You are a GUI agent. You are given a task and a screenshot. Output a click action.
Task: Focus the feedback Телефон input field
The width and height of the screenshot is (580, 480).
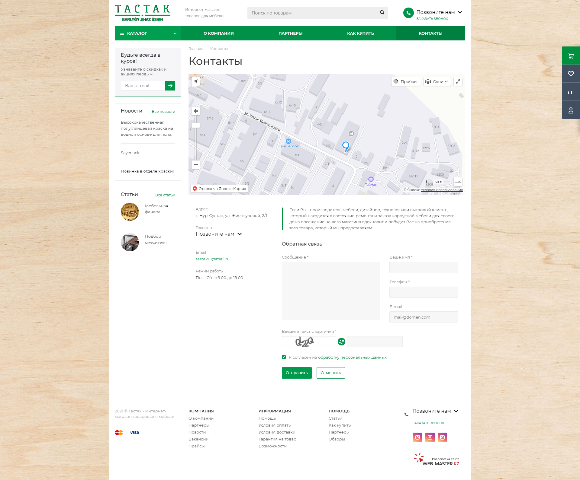point(424,292)
